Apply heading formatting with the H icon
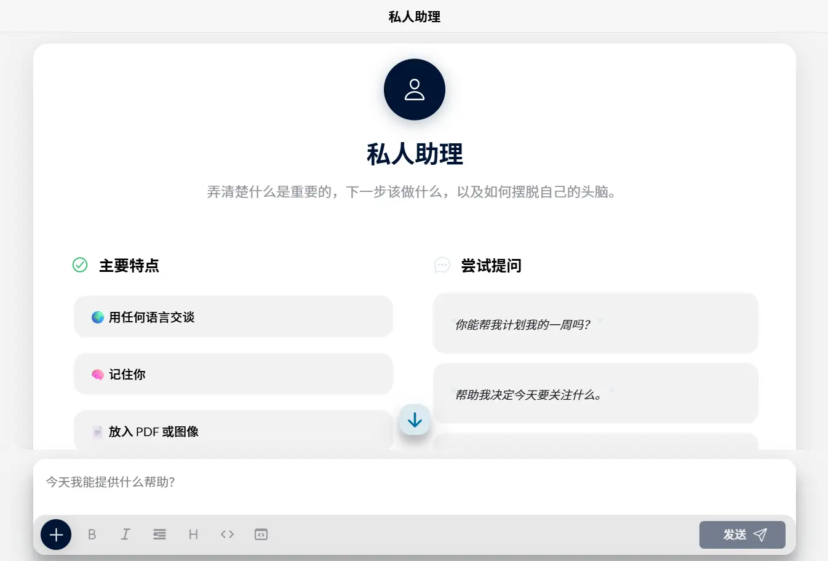The height and width of the screenshot is (561, 828). coord(193,535)
